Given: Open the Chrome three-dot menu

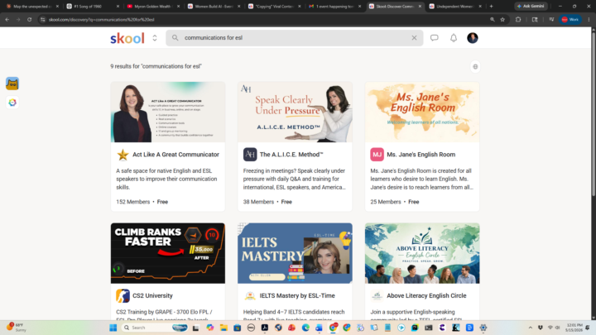Looking at the screenshot, I should point(589,19).
